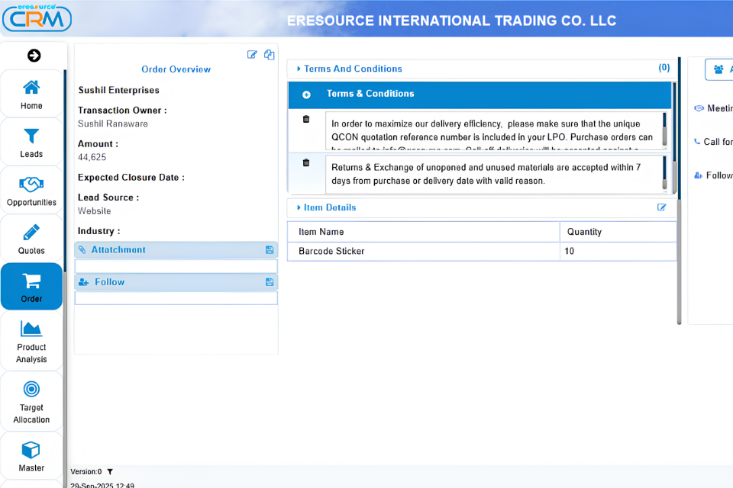Delete the Returns & Exchange term
The image size is (733, 488).
click(x=306, y=162)
